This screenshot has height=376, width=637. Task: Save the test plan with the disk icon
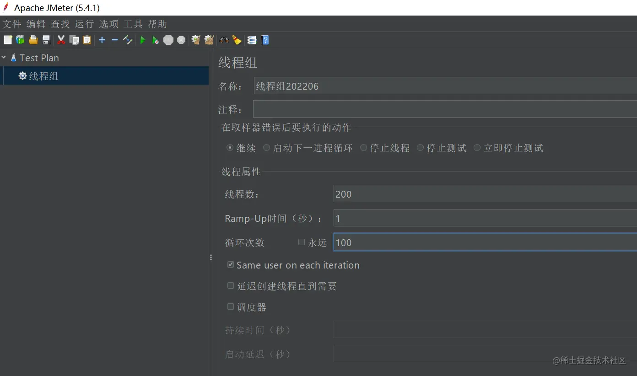click(46, 40)
